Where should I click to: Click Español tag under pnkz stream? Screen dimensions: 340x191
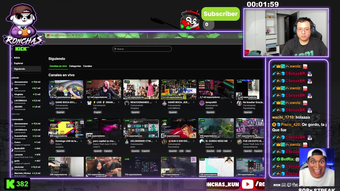coord(145,151)
